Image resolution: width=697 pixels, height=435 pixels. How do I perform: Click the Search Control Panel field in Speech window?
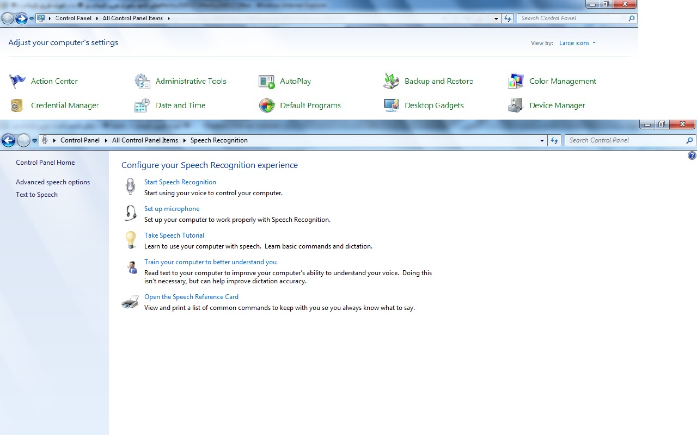[625, 140]
